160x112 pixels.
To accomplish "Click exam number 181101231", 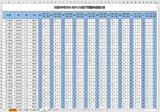I will [x=19, y=37].
